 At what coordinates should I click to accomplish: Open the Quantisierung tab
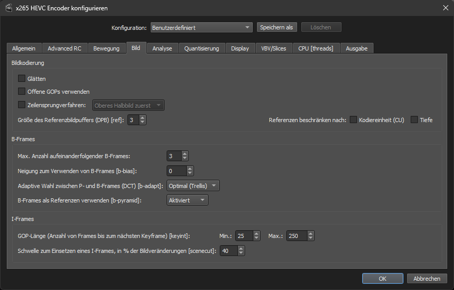coord(202,48)
